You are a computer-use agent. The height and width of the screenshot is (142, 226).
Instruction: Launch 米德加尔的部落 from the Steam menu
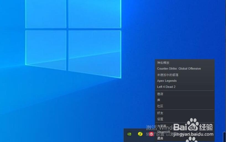click(168, 75)
